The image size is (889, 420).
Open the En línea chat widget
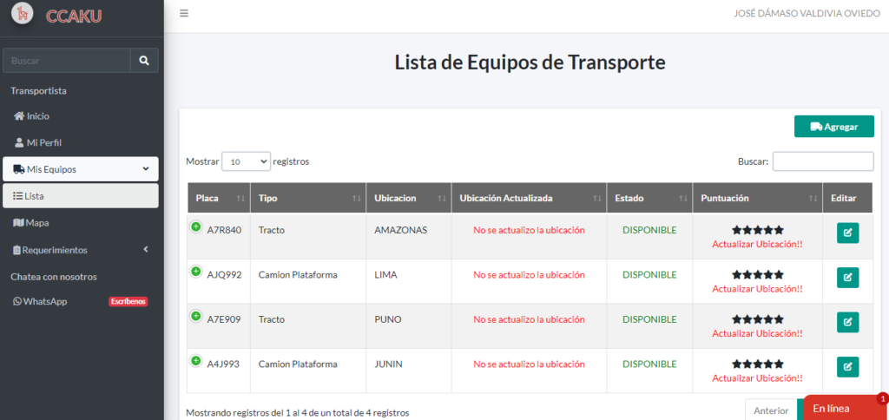coord(839,408)
